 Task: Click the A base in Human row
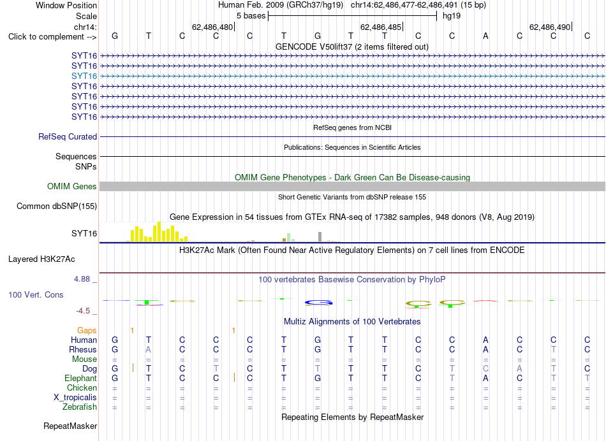point(486,340)
